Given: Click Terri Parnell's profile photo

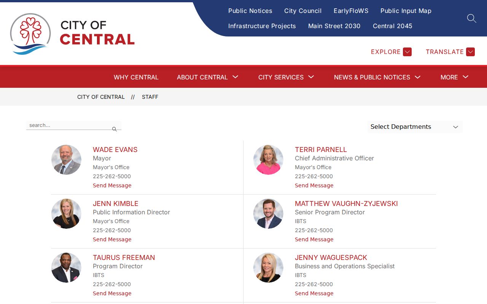Looking at the screenshot, I should click(x=268, y=160).
